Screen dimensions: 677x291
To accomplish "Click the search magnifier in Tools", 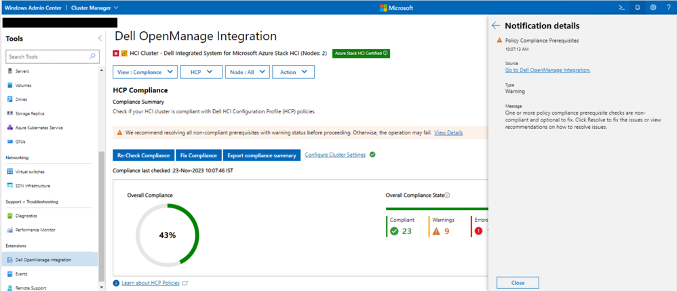I will (x=93, y=57).
